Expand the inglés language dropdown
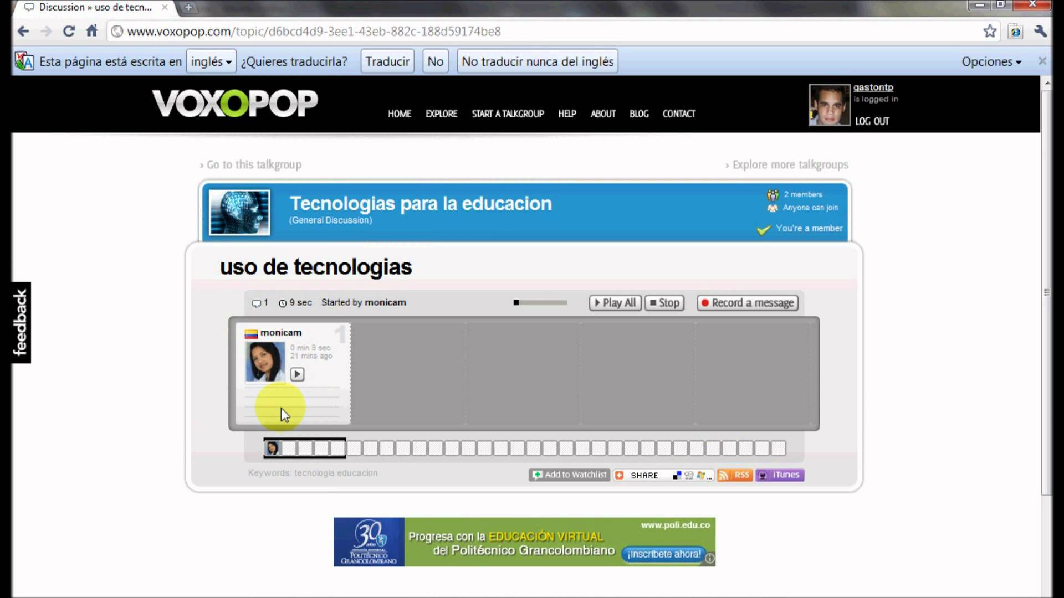Screen dimensions: 1064x598 [211, 61]
